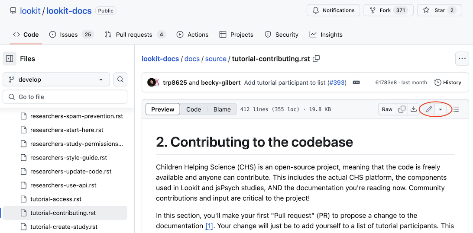Open the lookit owner link
Image resolution: width=473 pixels, height=233 pixels.
pyautogui.click(x=30, y=11)
